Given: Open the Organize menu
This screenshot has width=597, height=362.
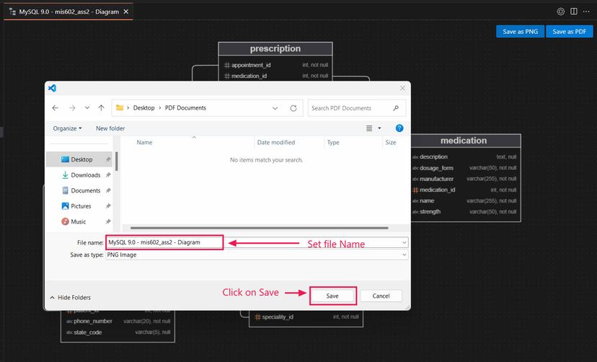Looking at the screenshot, I should pos(67,128).
